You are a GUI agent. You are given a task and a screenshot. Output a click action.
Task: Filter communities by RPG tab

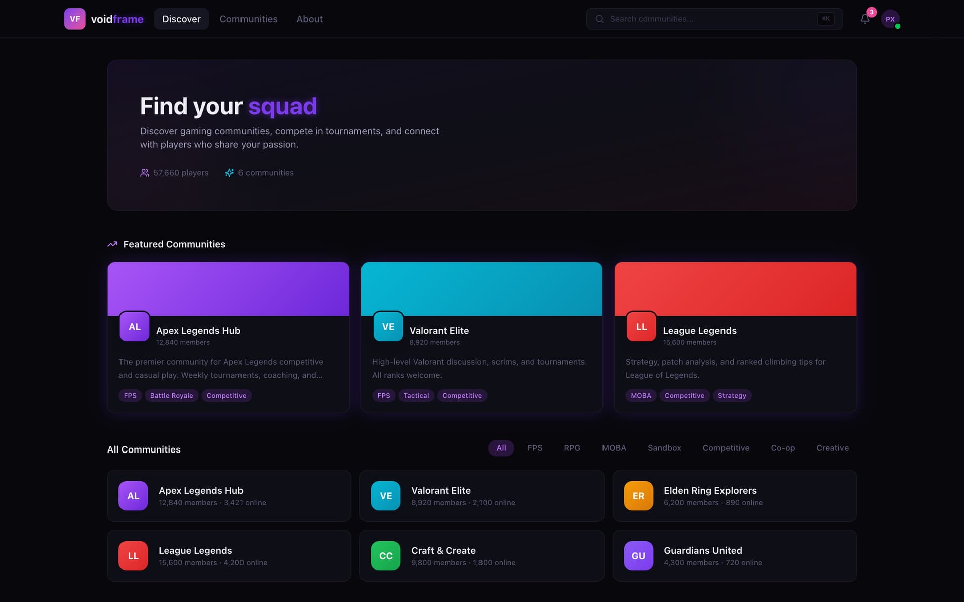coord(572,448)
